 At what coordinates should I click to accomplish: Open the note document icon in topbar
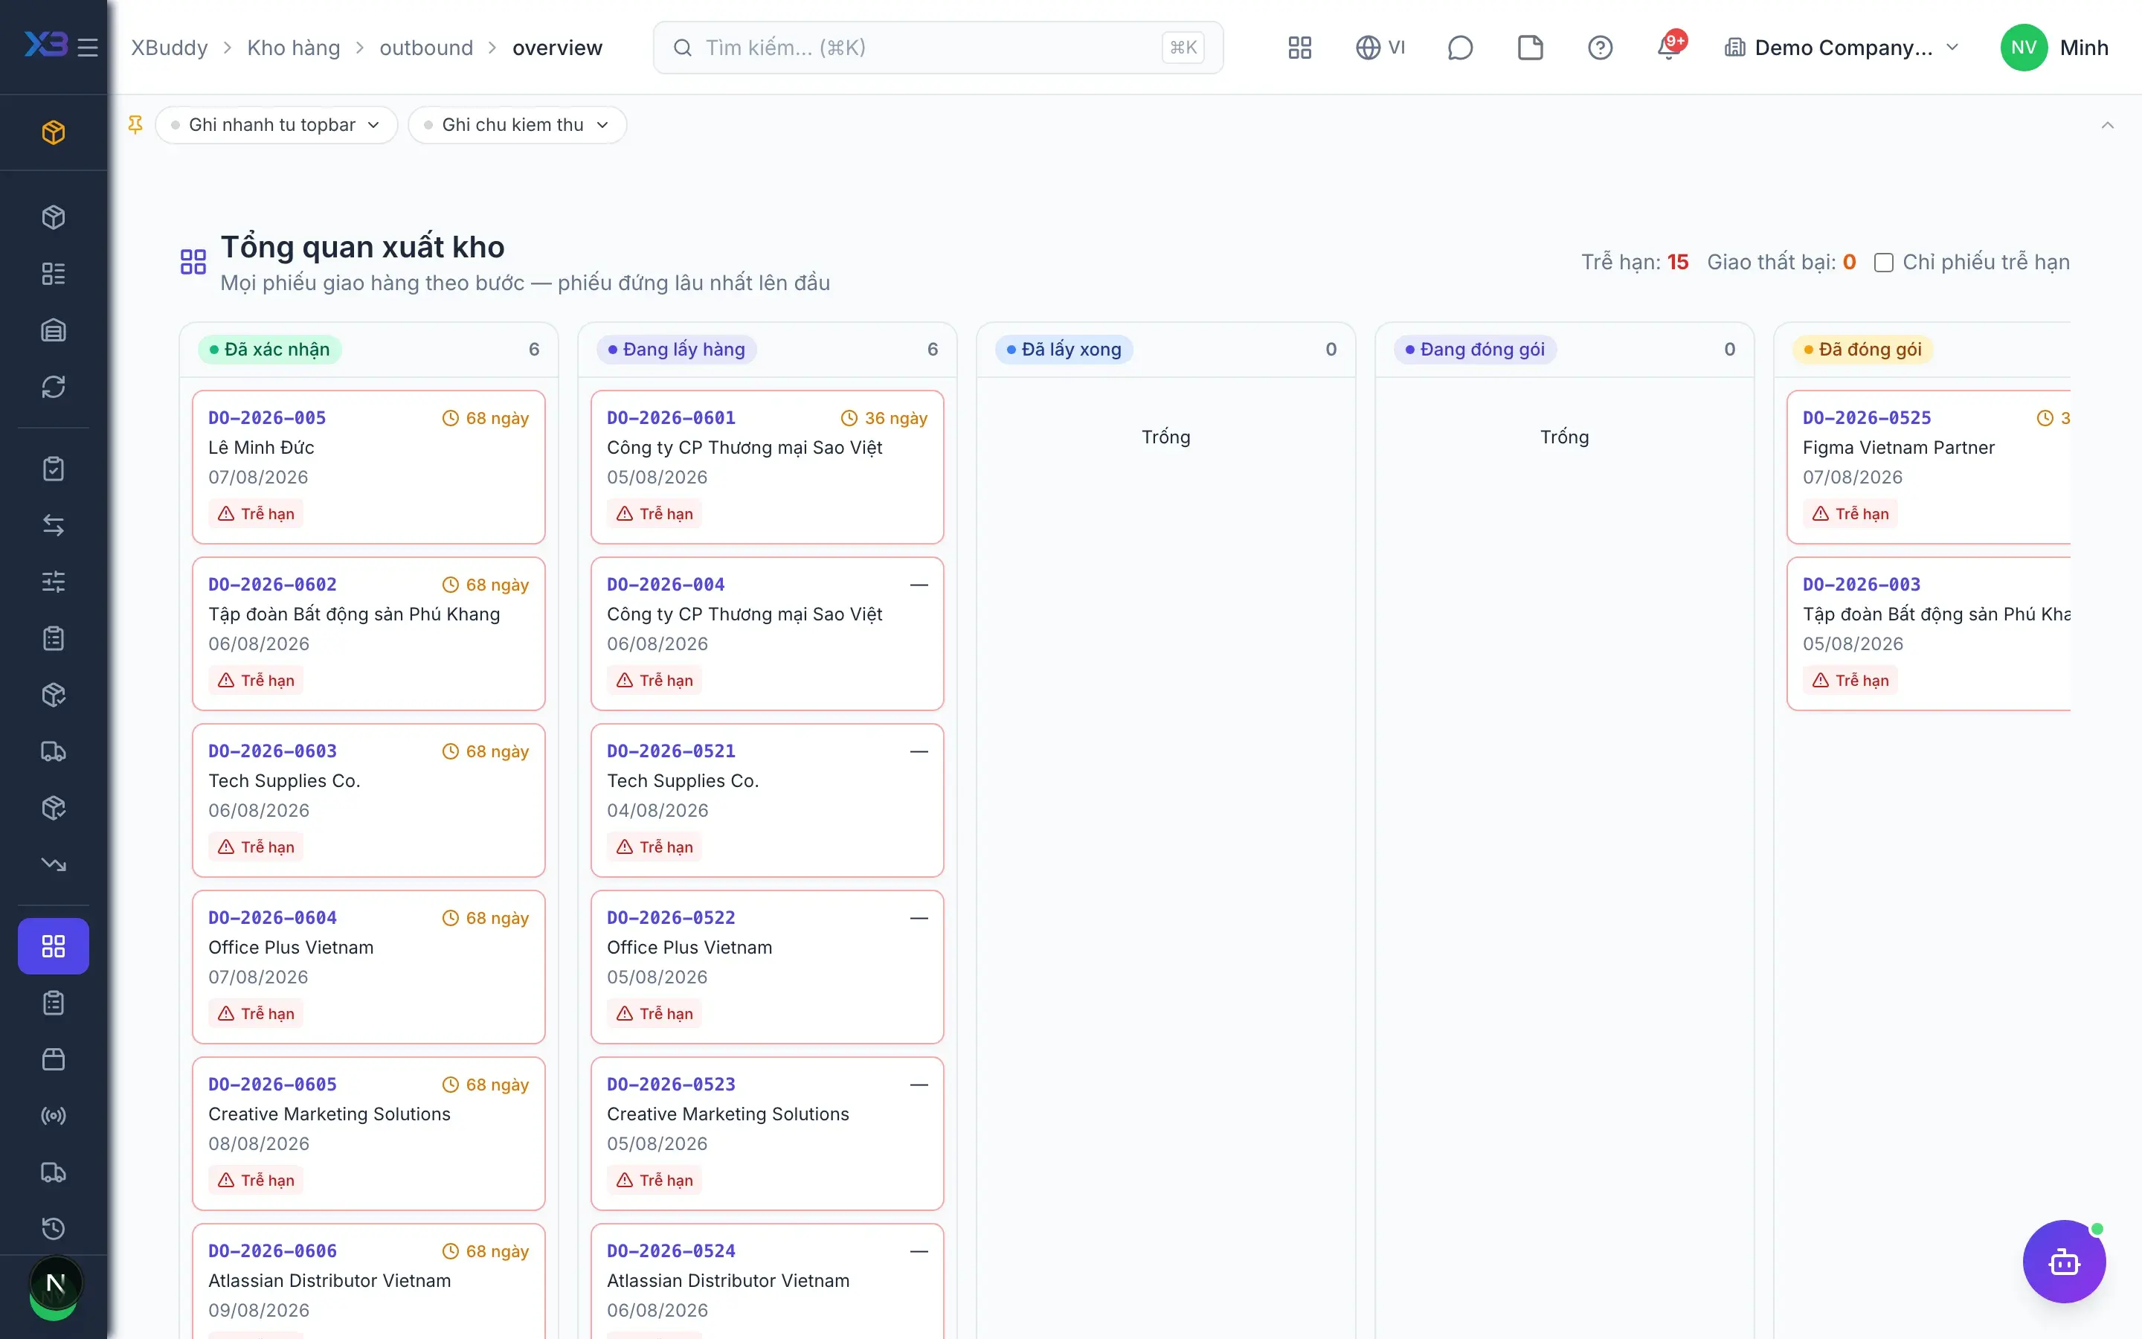1529,47
